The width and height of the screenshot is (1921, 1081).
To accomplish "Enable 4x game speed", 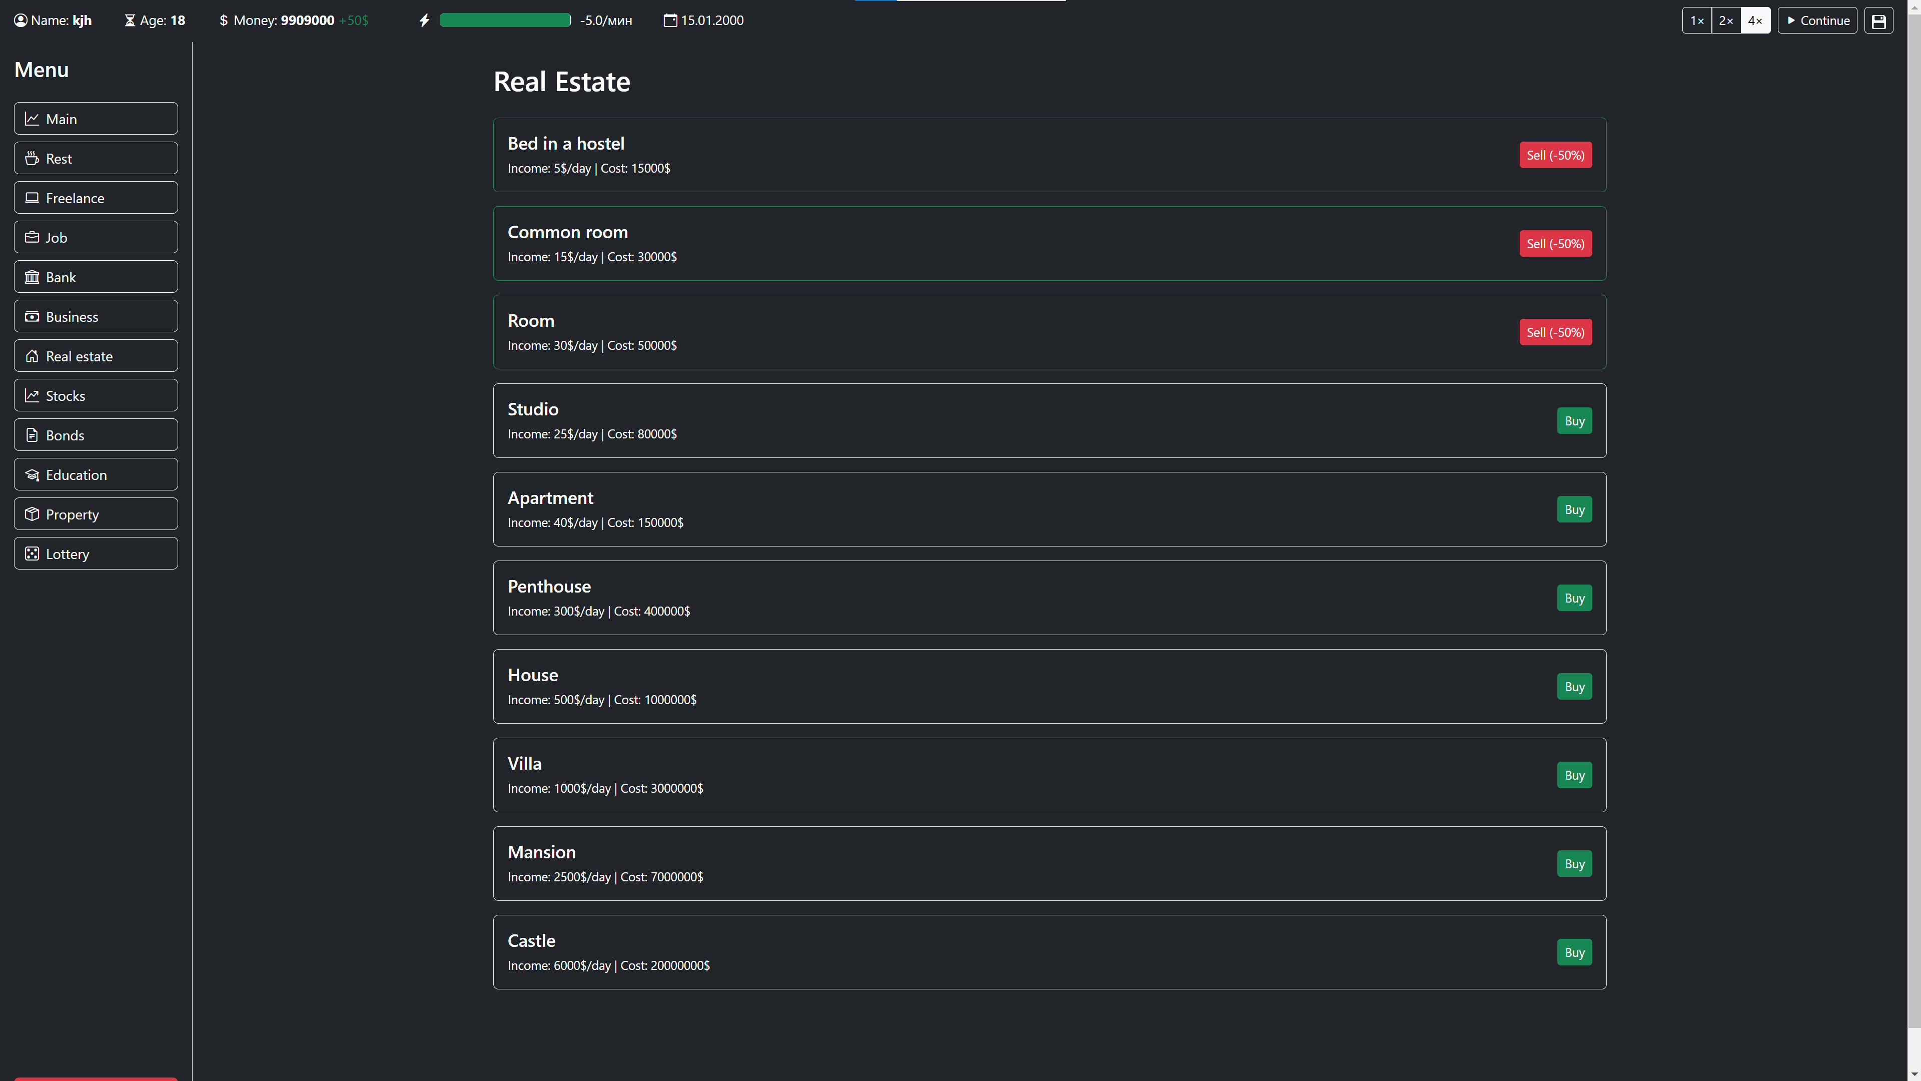I will (x=1755, y=20).
